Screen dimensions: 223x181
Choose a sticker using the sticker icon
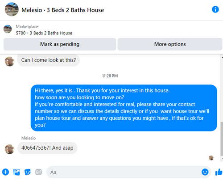click(28, 172)
